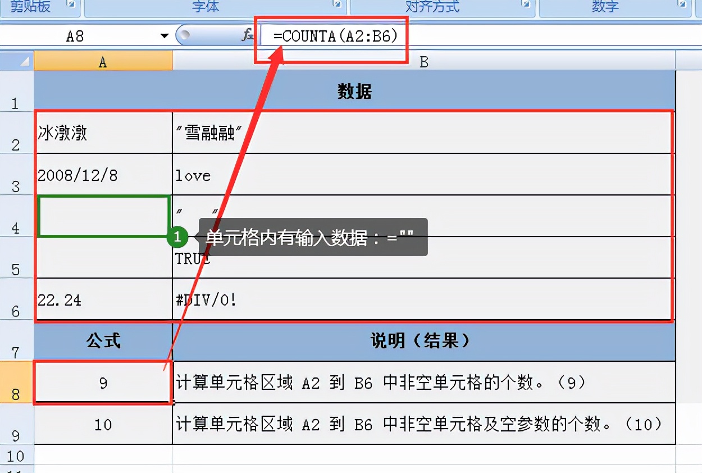Image resolution: width=702 pixels, height=473 pixels.
Task: Open the Number (数字) dialog launcher
Action: coord(682,4)
